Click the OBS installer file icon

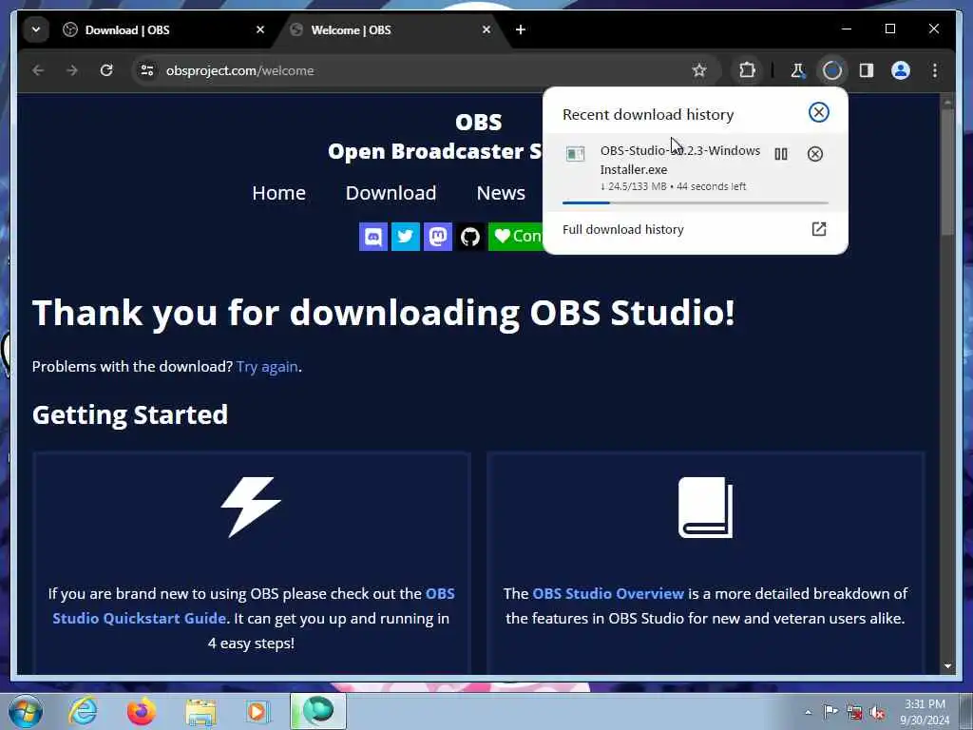(x=575, y=154)
